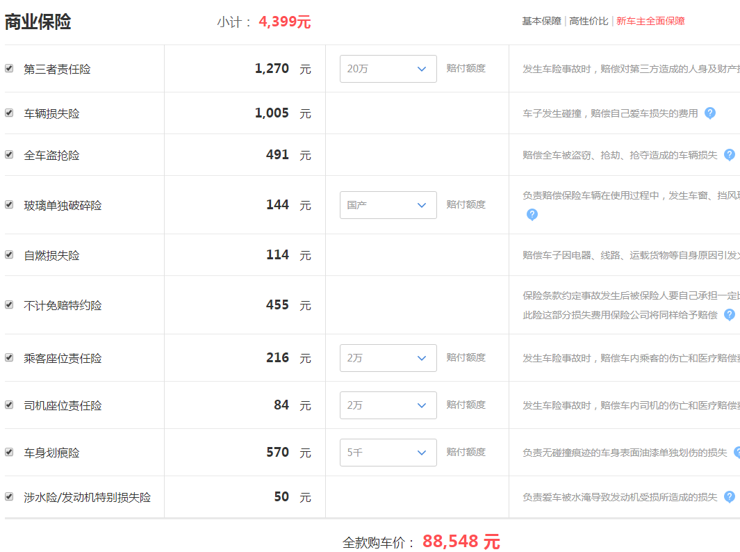740x552 pixels.
Task: Open 2万 dropdown for 乘客座位责任险
Action: 388,358
